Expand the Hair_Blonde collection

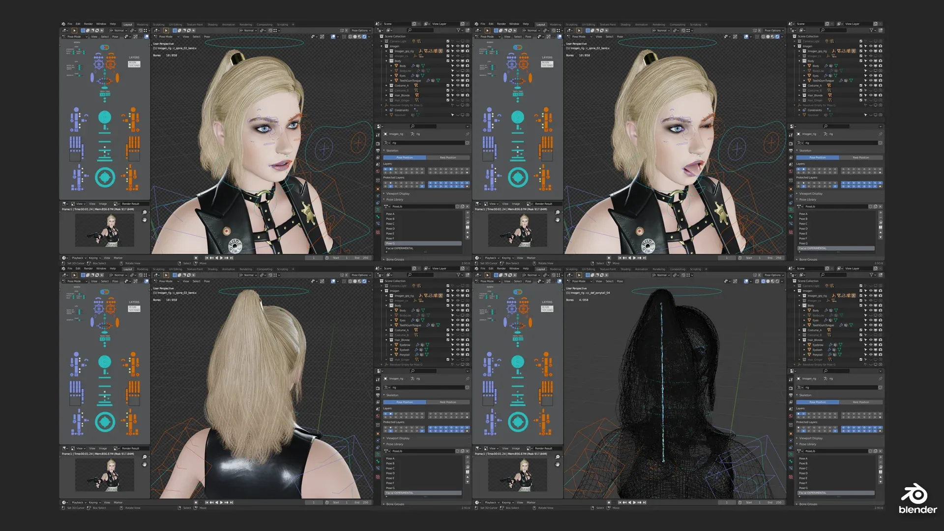point(386,95)
